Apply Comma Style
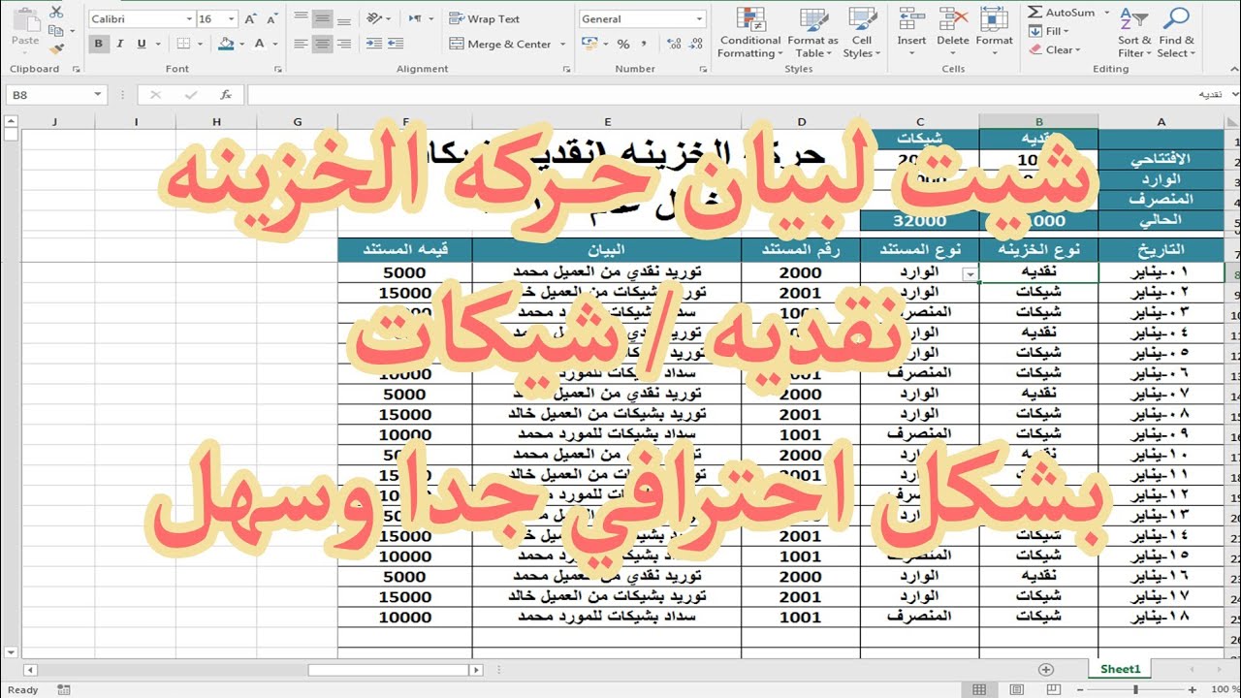This screenshot has width=1241, height=698. point(643,44)
